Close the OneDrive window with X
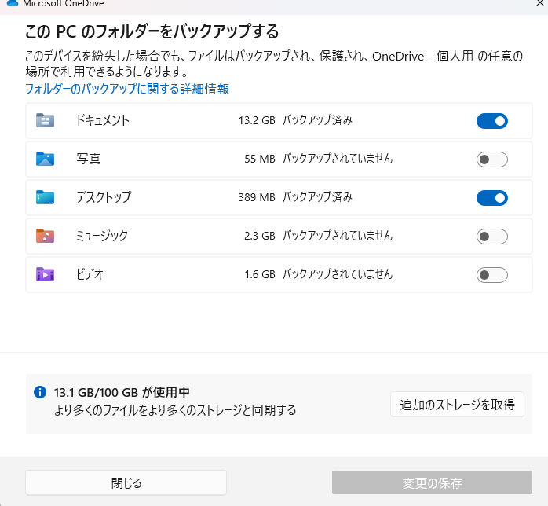Image resolution: width=548 pixels, height=506 pixels. click(539, 3)
